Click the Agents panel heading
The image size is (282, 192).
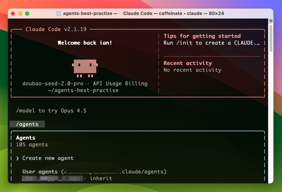[26, 138]
